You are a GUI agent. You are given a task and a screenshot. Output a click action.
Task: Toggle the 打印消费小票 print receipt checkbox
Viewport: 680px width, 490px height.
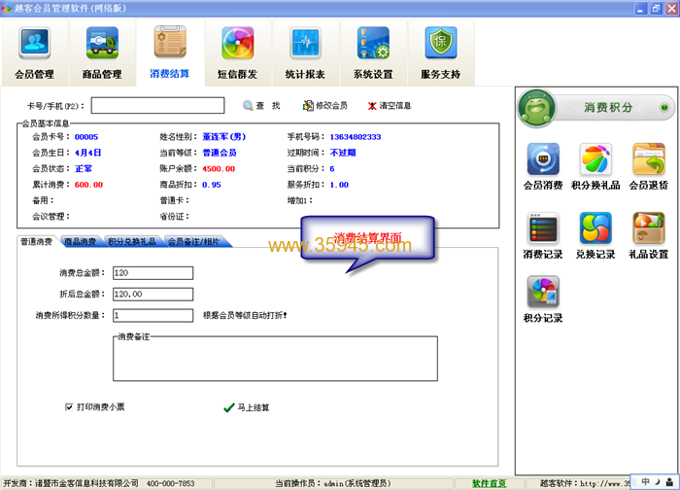click(69, 406)
